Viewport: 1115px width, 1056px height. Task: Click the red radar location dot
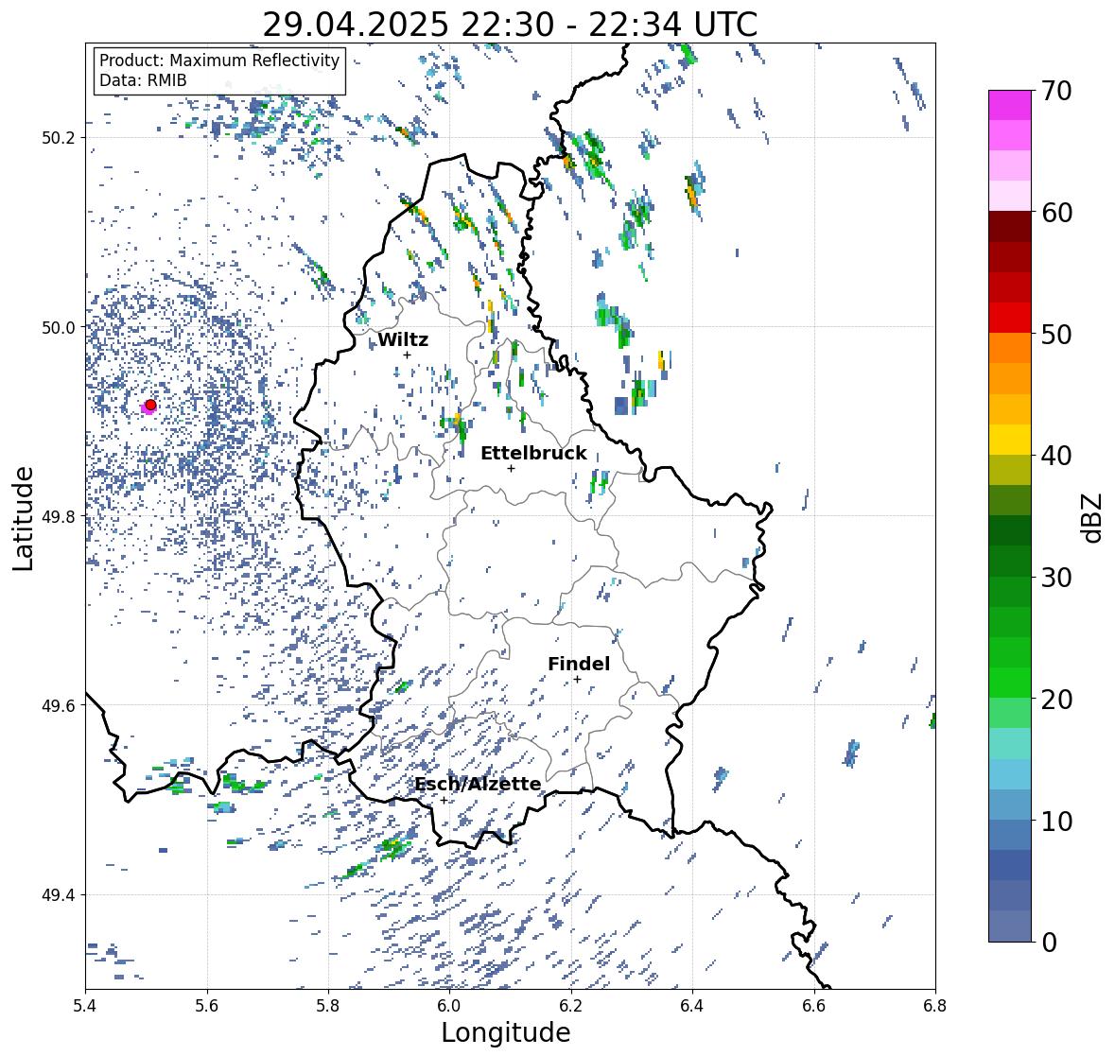pyautogui.click(x=150, y=405)
